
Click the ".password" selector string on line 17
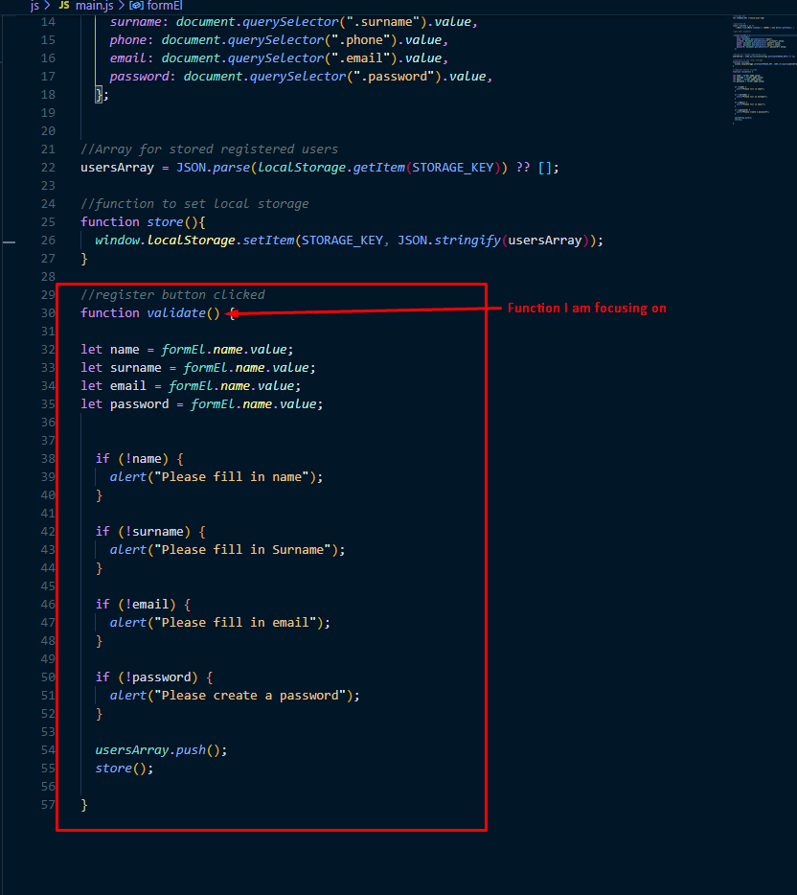[395, 77]
